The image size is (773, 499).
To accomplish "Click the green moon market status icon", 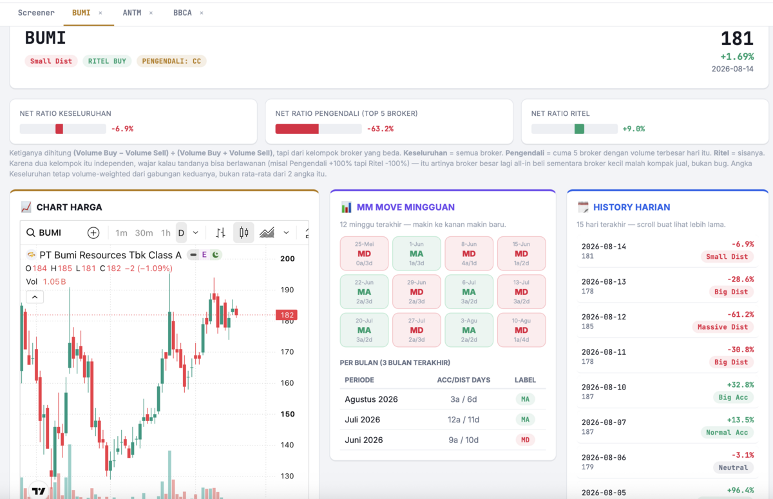I will pos(215,255).
